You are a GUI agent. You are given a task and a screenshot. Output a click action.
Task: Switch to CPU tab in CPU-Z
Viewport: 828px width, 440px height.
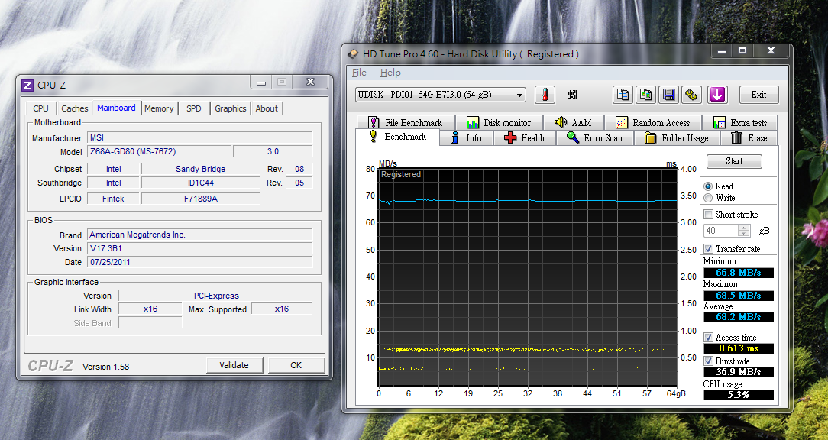point(40,108)
